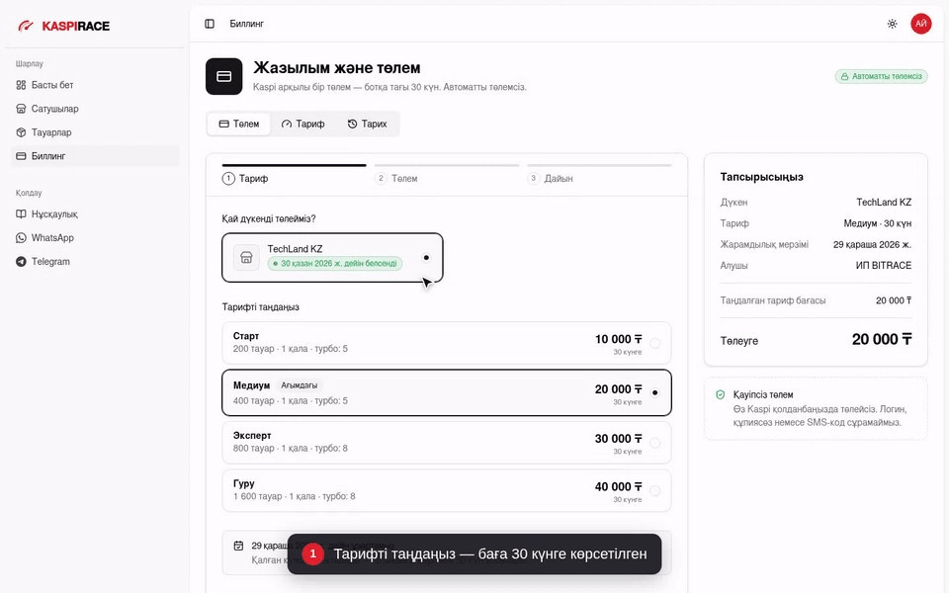This screenshot has height=593, width=949.
Task: Open Telegram support icon
Action: 21,261
